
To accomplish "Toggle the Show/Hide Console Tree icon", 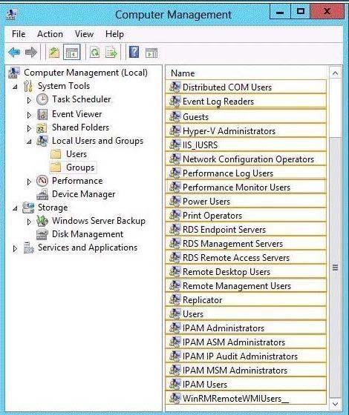I will (71, 52).
